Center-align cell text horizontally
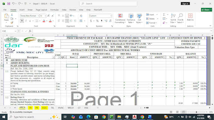 click(x=63, y=21)
